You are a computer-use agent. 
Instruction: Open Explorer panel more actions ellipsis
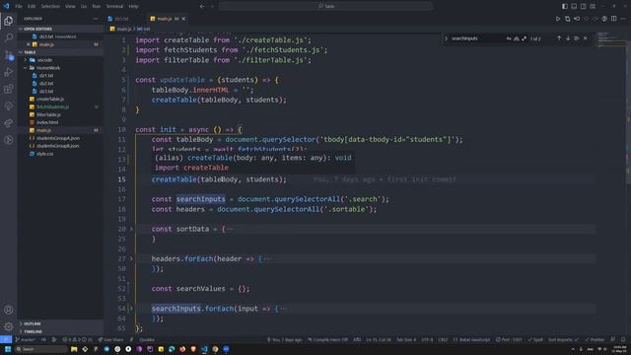(x=96, y=19)
